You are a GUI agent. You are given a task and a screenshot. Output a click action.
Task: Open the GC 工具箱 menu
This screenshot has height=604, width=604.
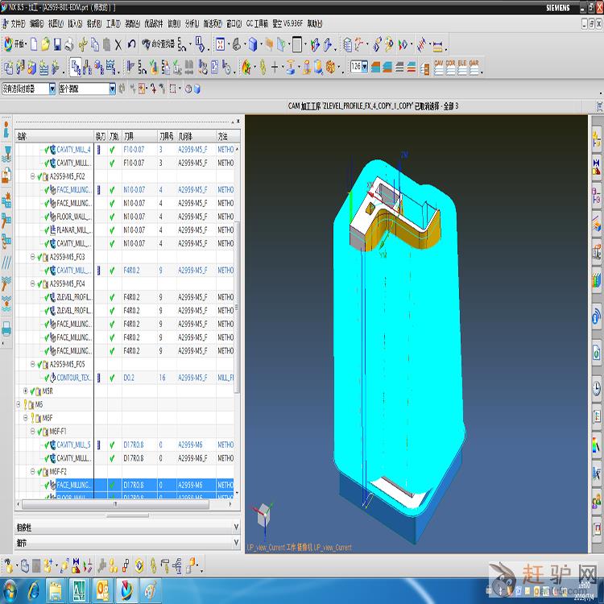[x=257, y=24]
